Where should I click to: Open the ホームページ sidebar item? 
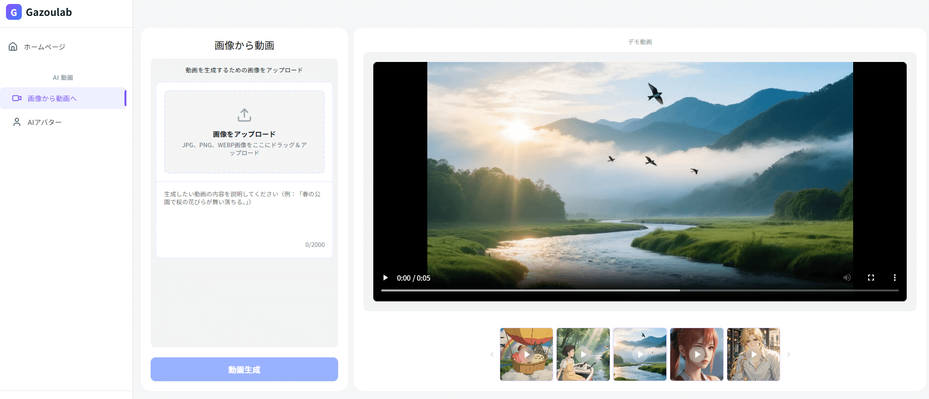[63, 47]
